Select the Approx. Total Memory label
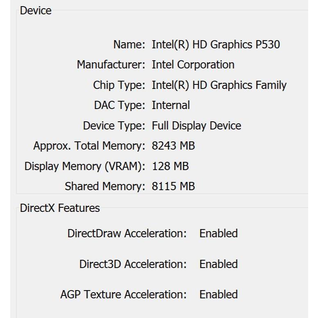Screen dimensions: 318x318 [89, 146]
